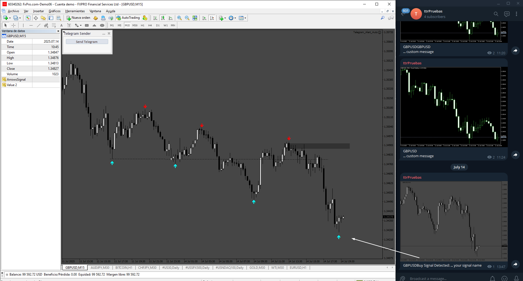The image size is (523, 281).
Task: Switch timeframe to M30
Action: (x=135, y=25)
